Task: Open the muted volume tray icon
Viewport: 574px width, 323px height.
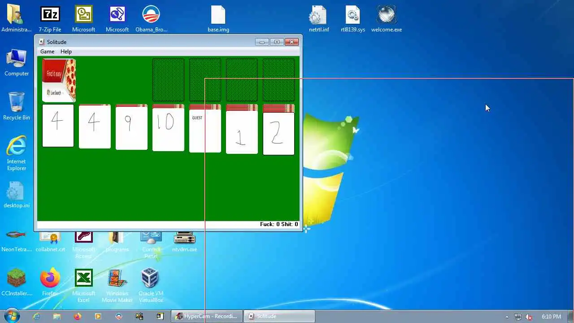Action: [x=529, y=317]
